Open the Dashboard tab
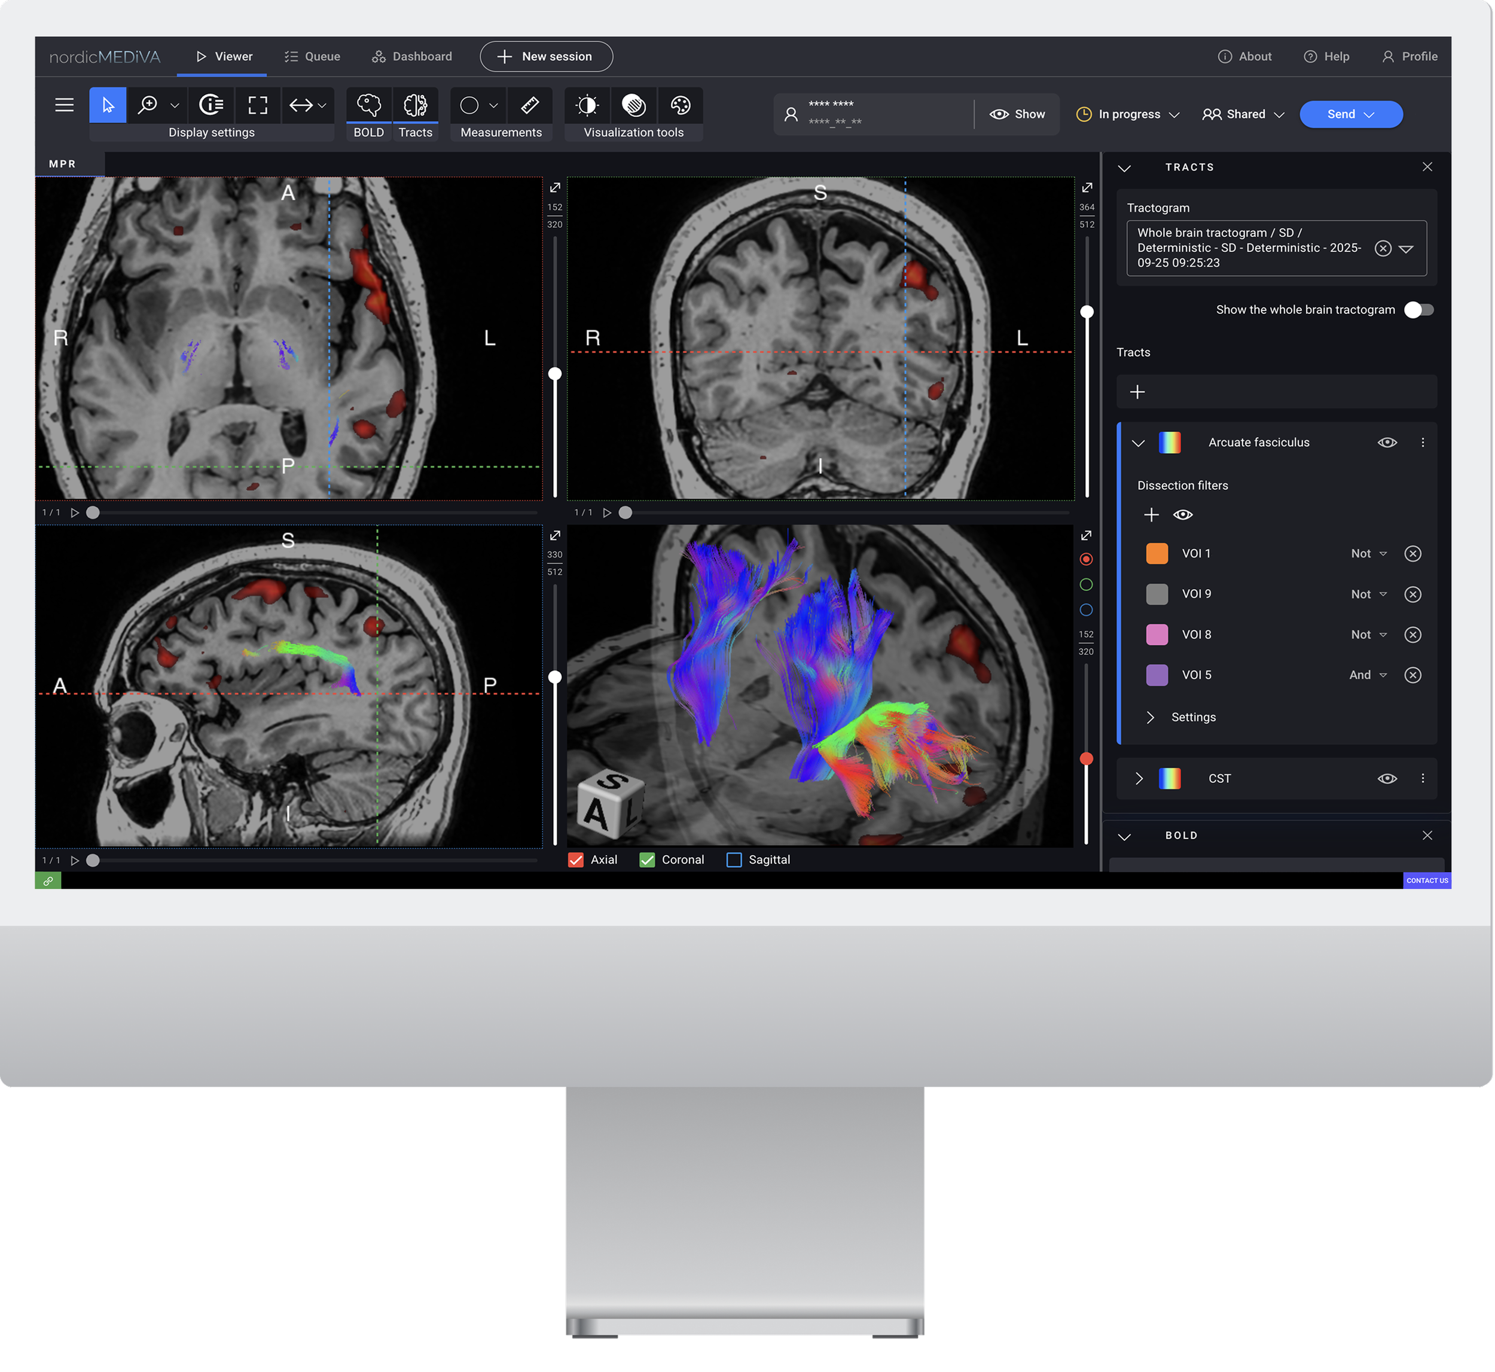This screenshot has width=1495, height=1372. tap(412, 56)
